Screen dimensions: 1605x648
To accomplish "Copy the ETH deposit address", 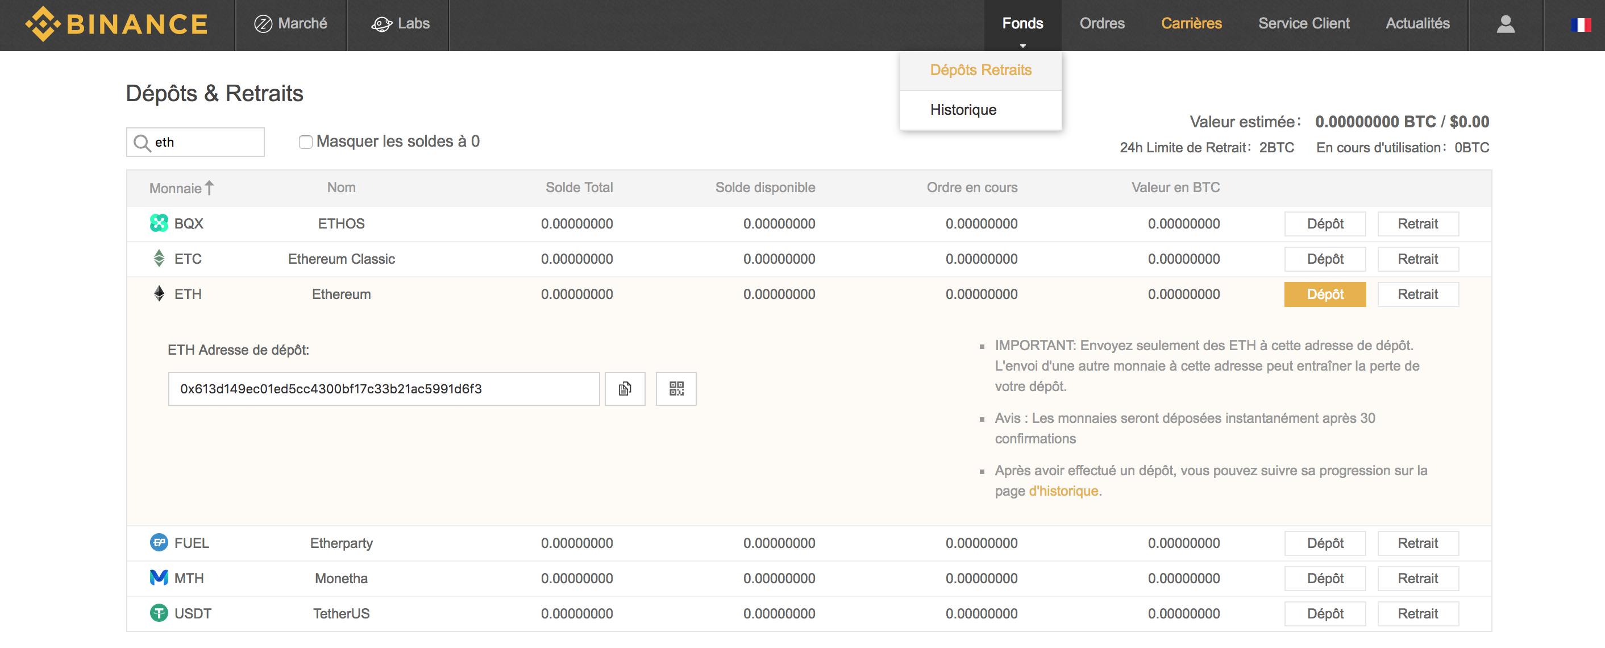I will click(625, 389).
